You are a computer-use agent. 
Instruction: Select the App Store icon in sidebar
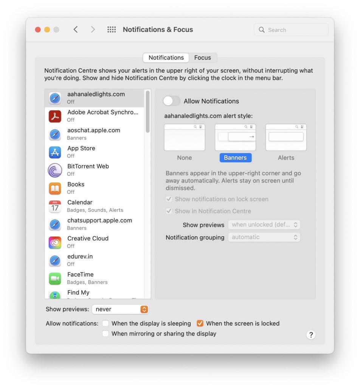pos(55,152)
